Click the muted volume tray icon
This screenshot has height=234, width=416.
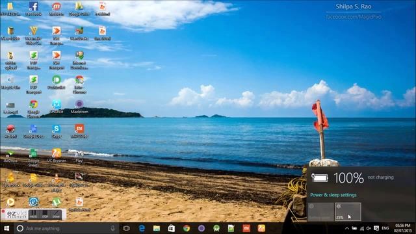369,228
